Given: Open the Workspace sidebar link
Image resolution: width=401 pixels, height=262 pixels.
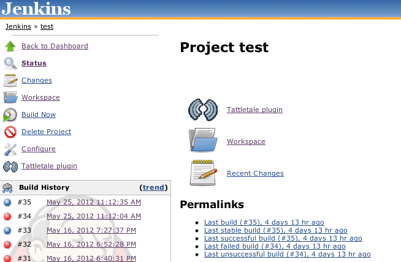Looking at the screenshot, I should [x=40, y=97].
